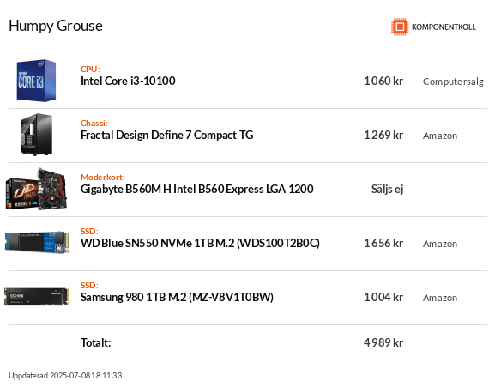Screen dimensions: 495x387
Task: Select the Gigabyte motherboard product image
Action: coord(36,189)
